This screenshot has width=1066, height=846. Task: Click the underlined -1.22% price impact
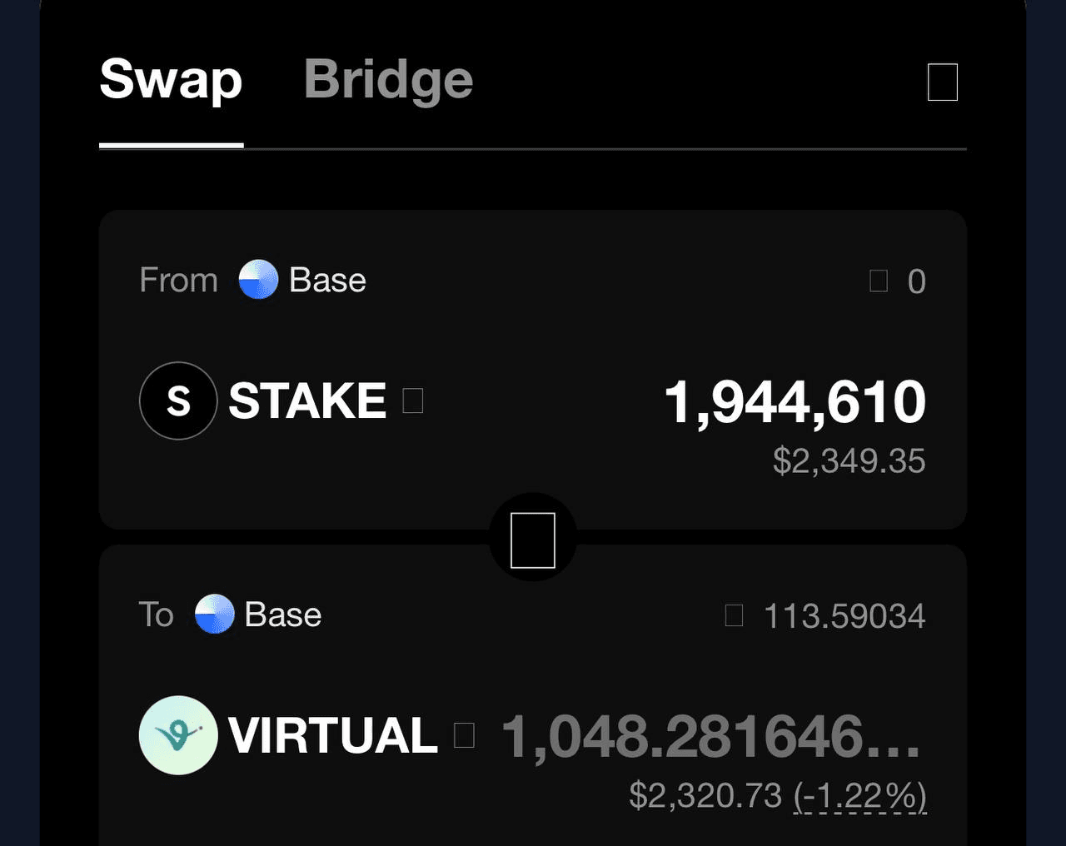point(860,796)
